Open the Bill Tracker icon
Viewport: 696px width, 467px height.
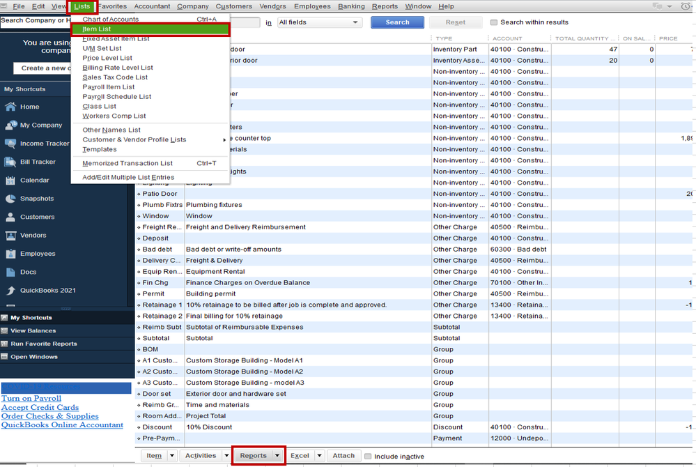(x=10, y=162)
